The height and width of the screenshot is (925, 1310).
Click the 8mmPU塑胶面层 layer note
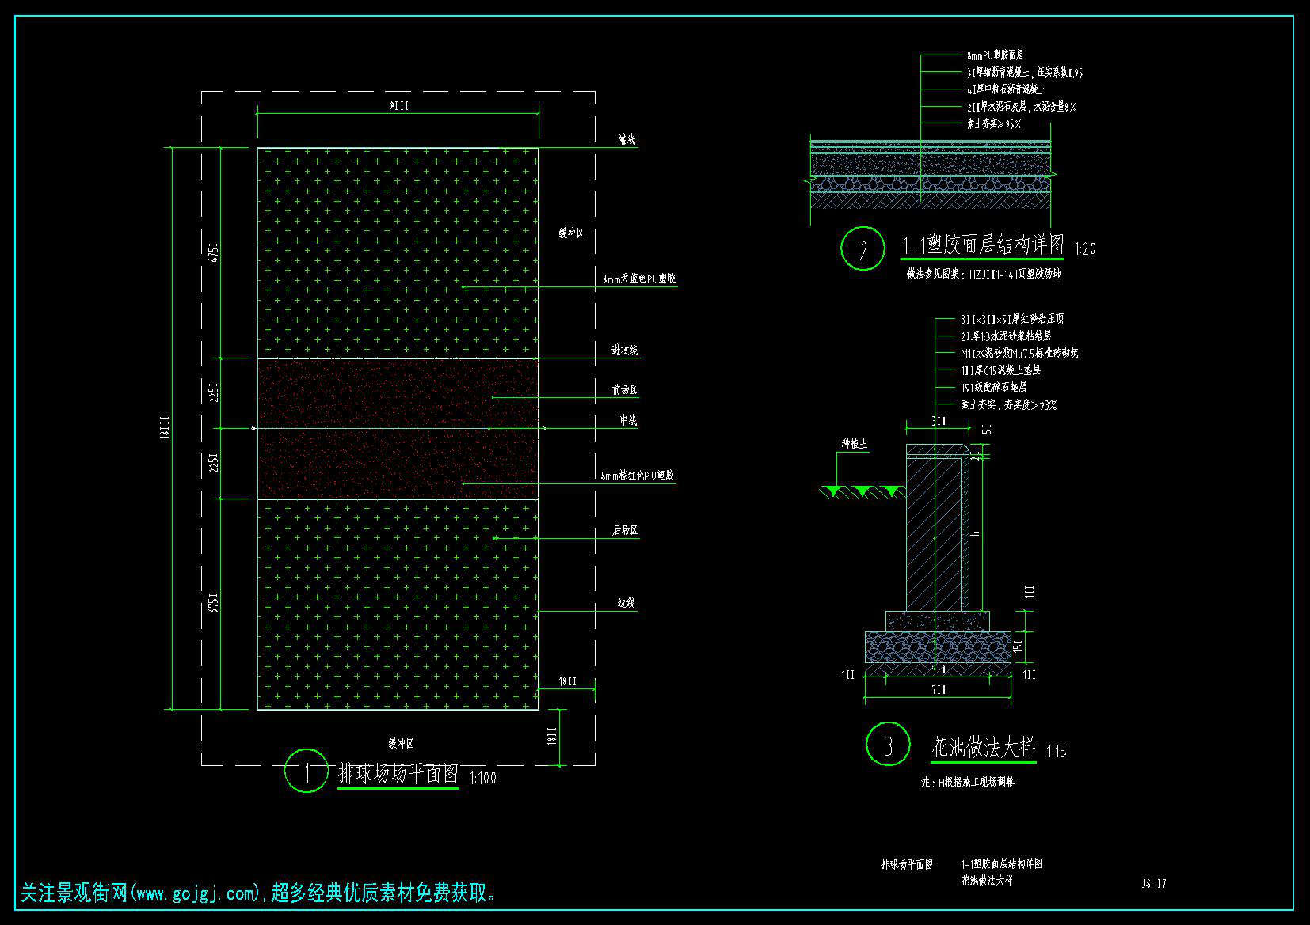[995, 55]
